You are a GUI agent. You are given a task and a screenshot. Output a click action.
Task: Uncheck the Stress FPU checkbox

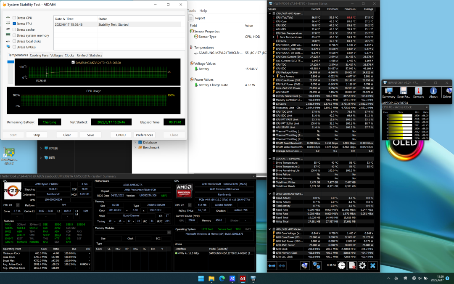tap(15, 24)
